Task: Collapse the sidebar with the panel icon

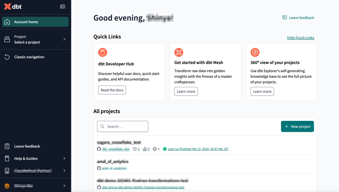Action: [63, 6]
